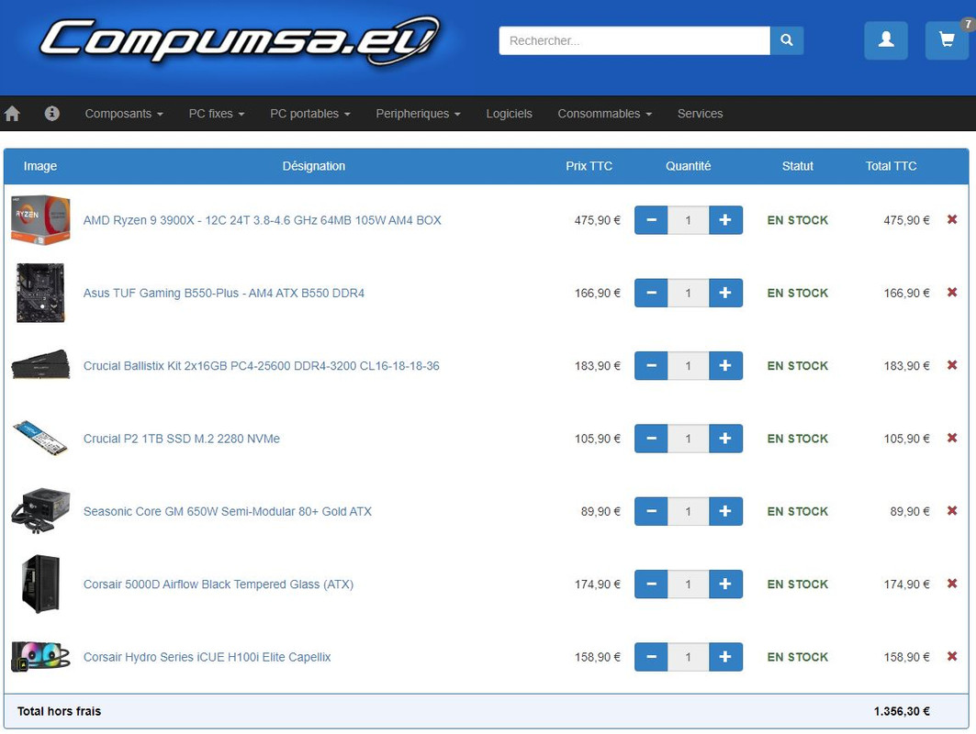Increase quantity of Asus TUF Gaming B550-Plus

point(725,293)
